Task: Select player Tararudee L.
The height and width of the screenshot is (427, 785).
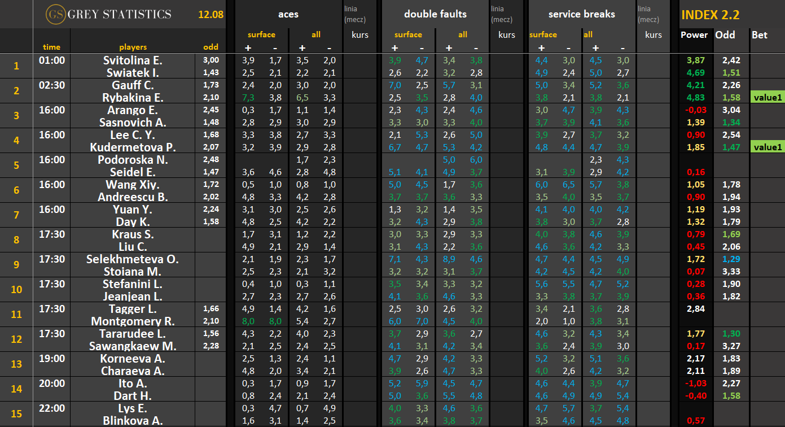Action: [133, 333]
